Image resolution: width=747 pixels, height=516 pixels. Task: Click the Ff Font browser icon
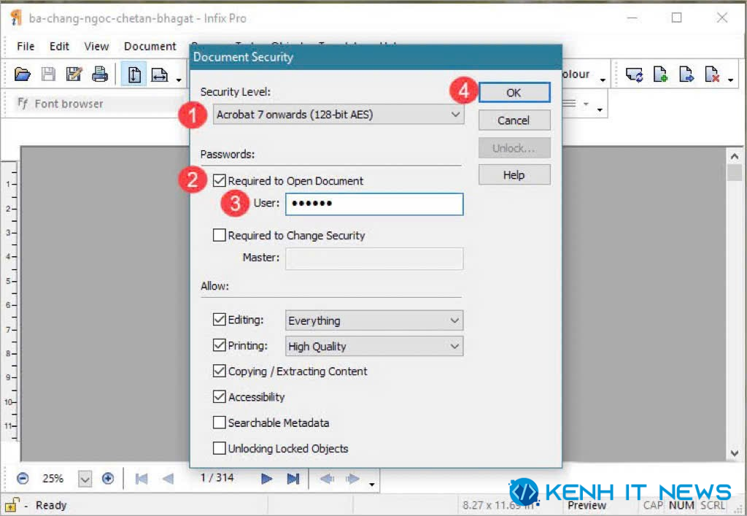[x=23, y=104]
